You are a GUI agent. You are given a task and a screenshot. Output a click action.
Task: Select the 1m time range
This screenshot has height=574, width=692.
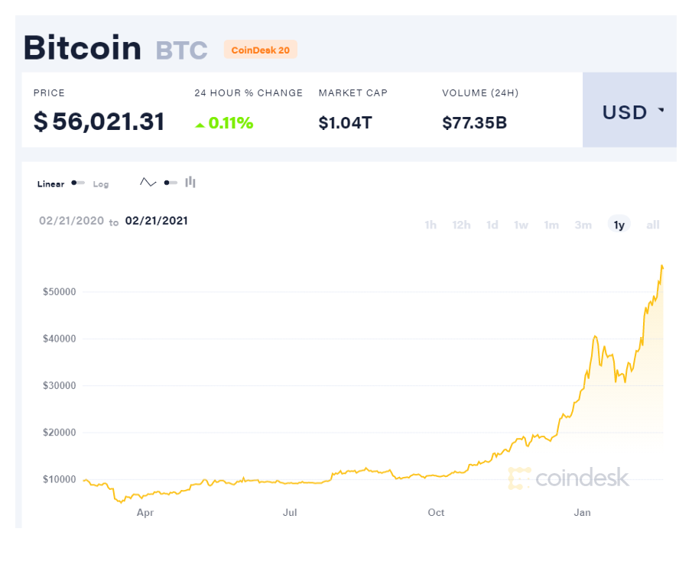click(551, 225)
